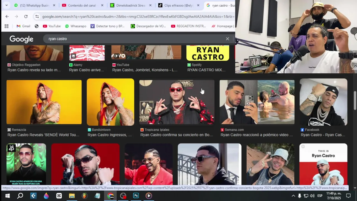Open the globe bookmark icon
Viewport: 357px width, 201px height.
[x=37, y=26]
